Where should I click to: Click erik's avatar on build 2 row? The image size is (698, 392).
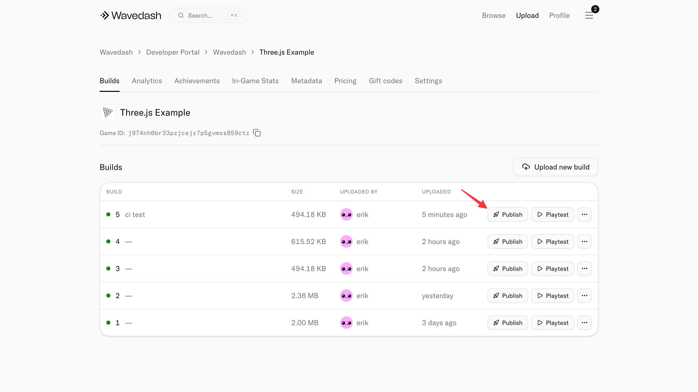346,296
